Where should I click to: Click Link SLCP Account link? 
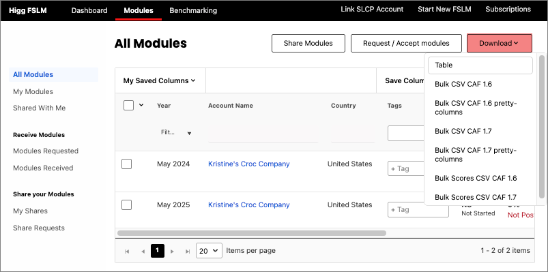(x=372, y=10)
